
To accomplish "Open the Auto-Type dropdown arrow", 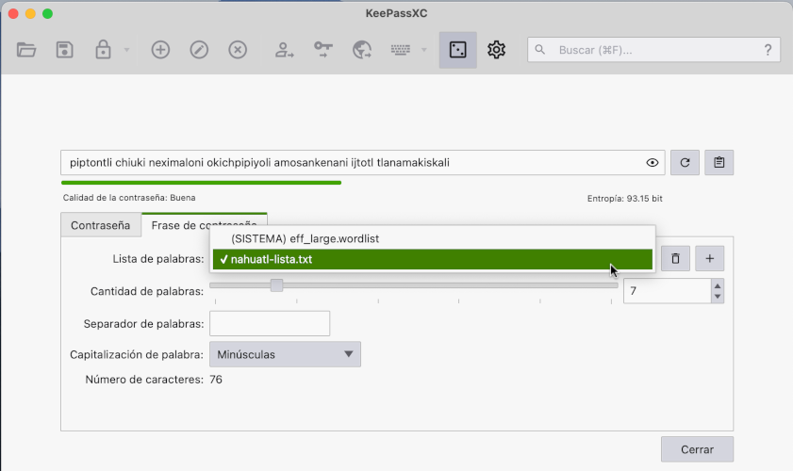I will (424, 50).
